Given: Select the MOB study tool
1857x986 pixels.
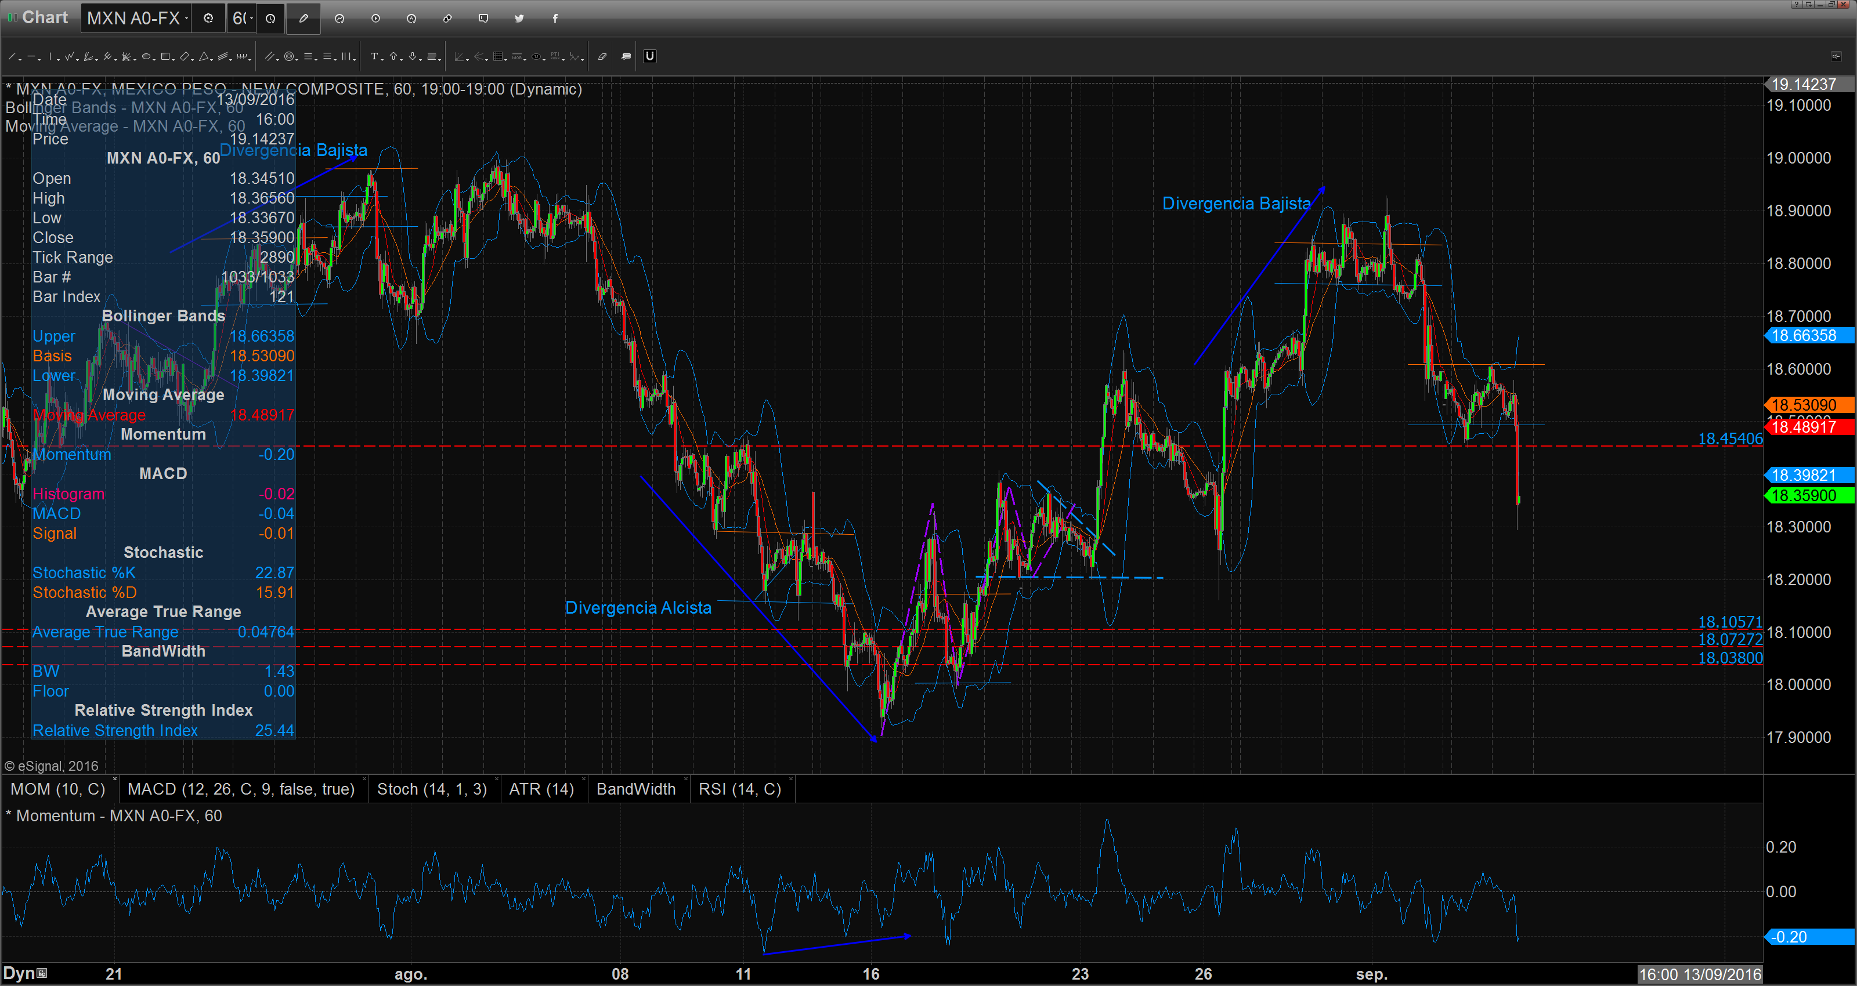Looking at the screenshot, I should pyautogui.click(x=517, y=56).
